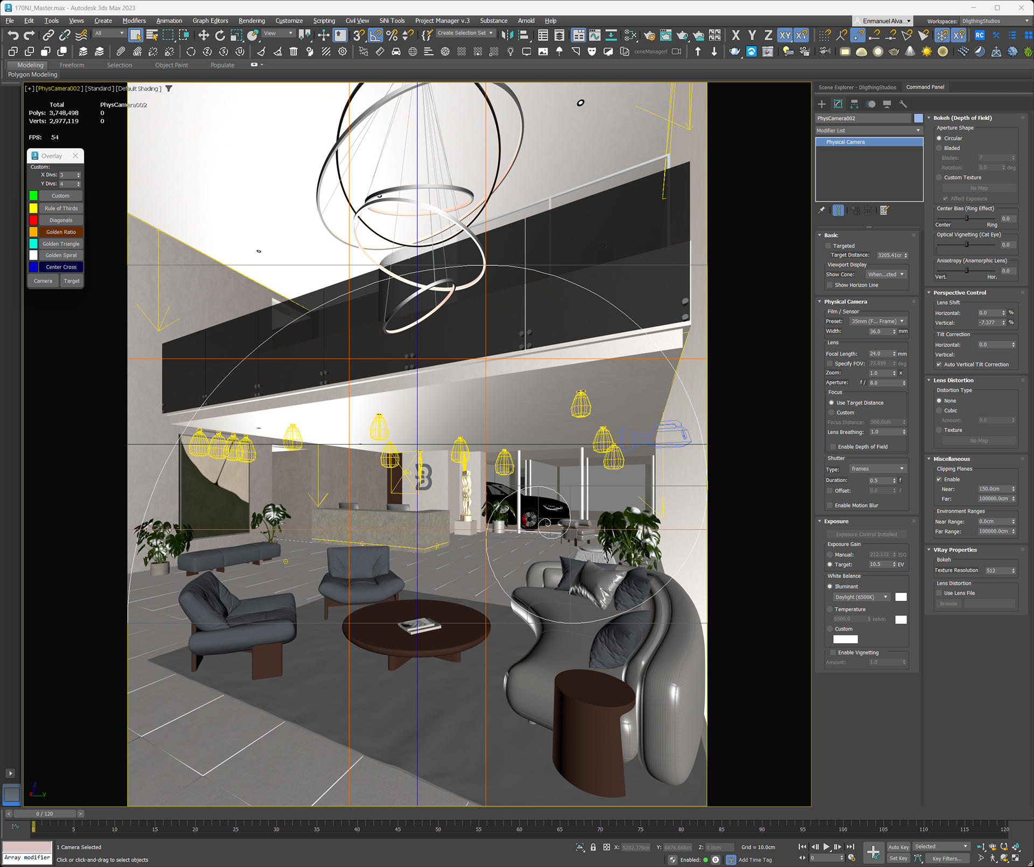Open the film Preset 35mm dropdown
The image size is (1034, 867).
(878, 321)
